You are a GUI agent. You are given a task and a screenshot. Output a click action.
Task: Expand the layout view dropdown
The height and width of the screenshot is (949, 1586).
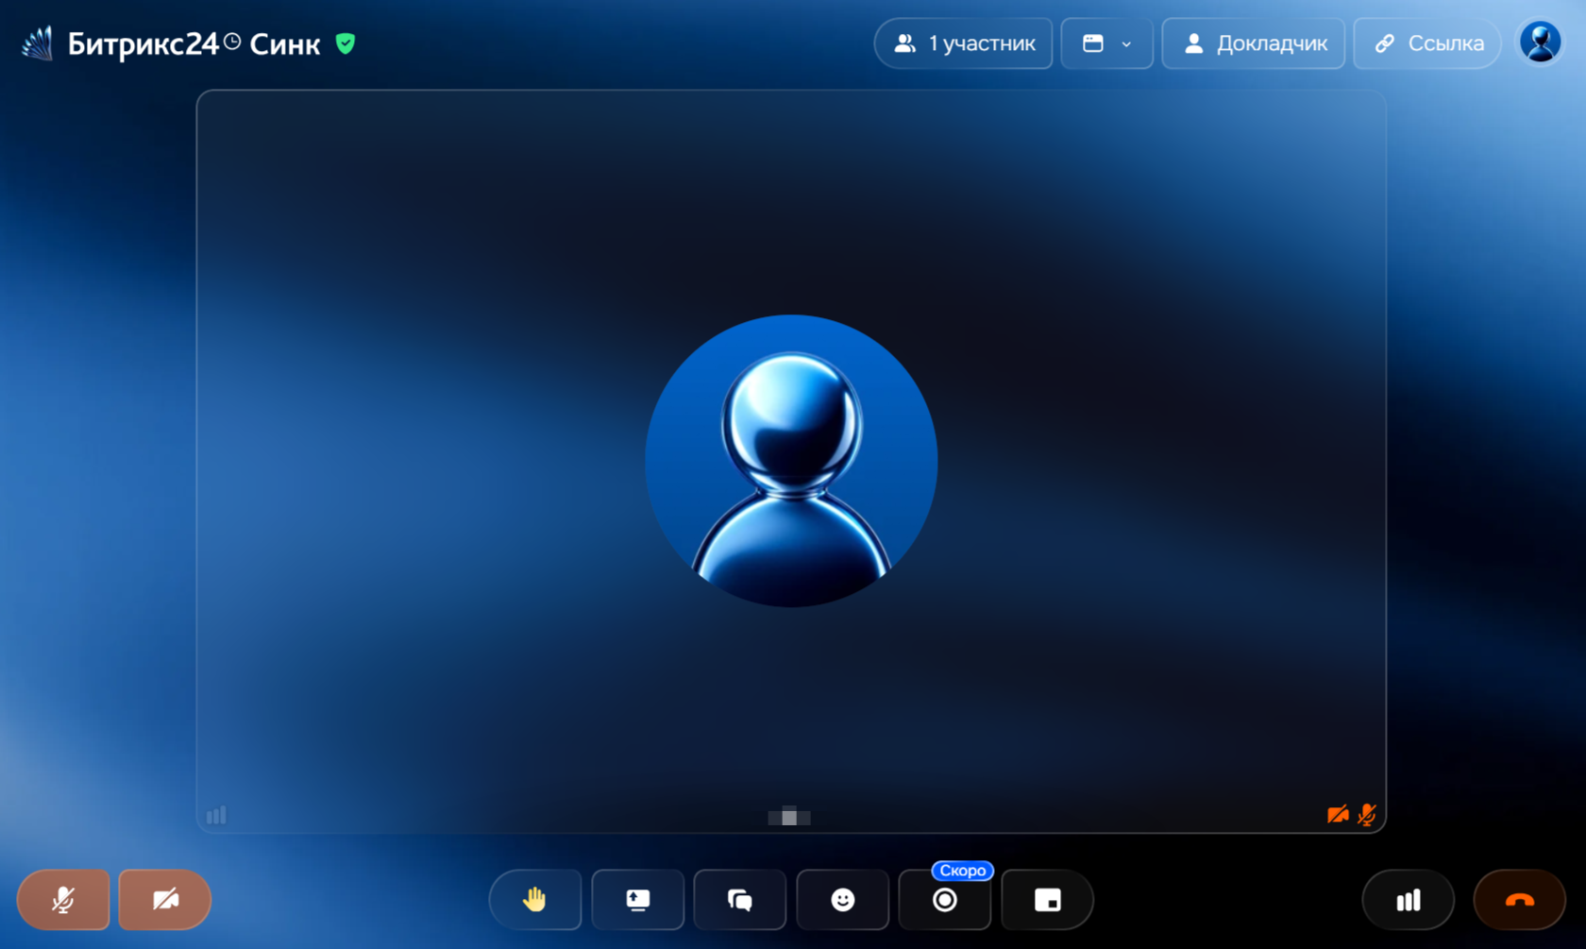point(1107,43)
